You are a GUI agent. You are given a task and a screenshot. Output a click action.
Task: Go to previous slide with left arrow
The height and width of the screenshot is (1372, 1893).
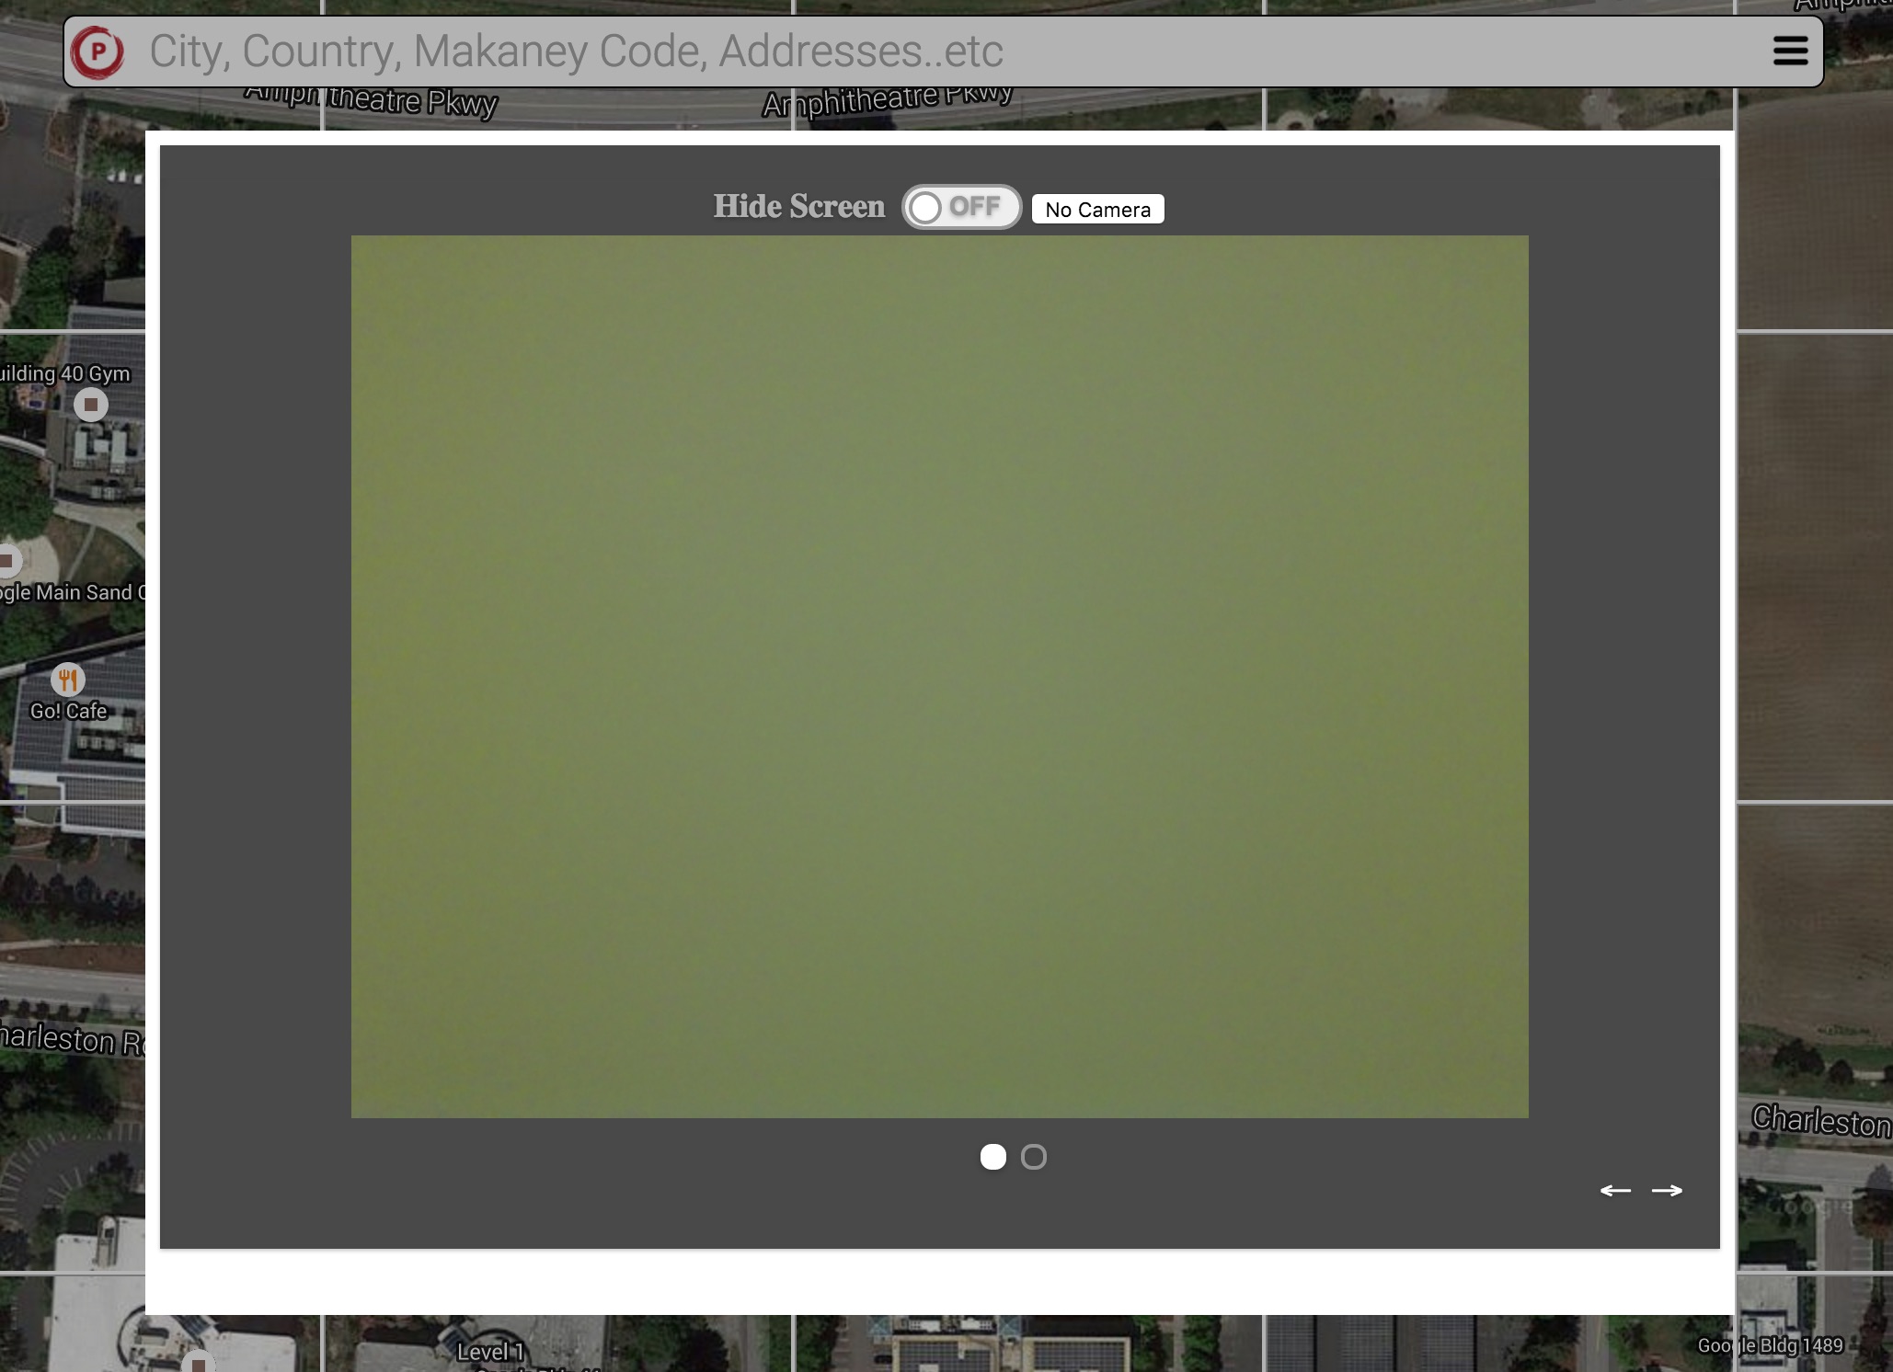point(1615,1191)
